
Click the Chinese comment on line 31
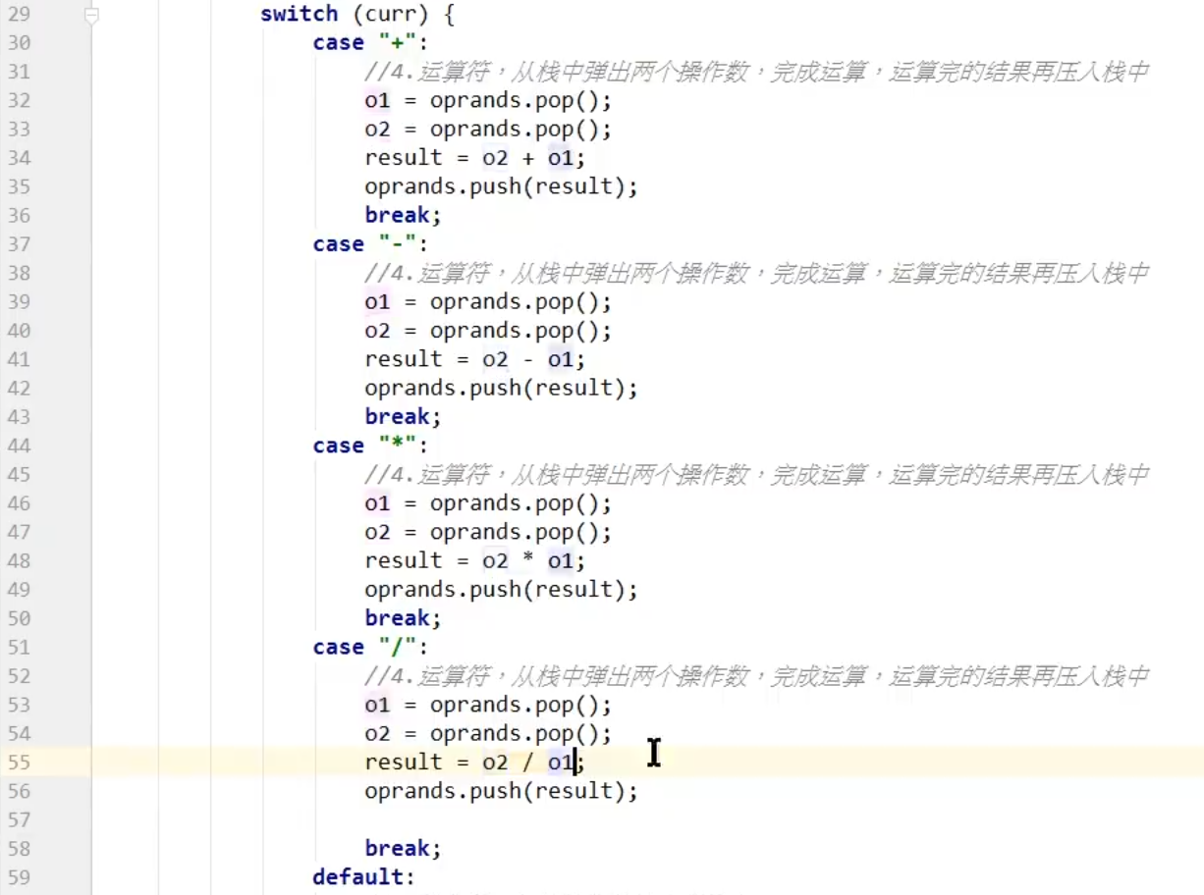click(x=756, y=72)
